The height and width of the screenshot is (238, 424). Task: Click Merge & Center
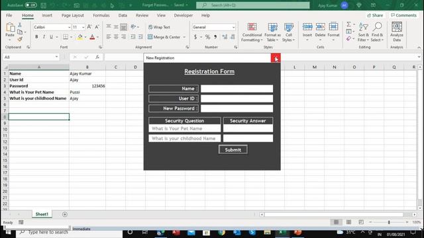pos(164,37)
